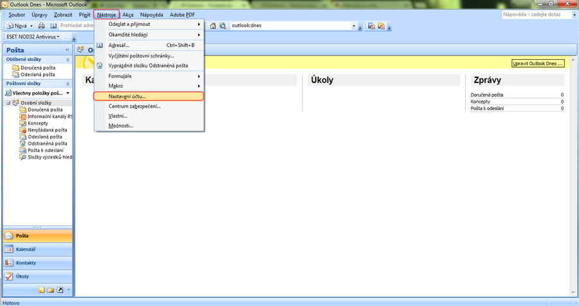Choose Nastavení účtu from the menu
The width and height of the screenshot is (579, 306).
127,96
